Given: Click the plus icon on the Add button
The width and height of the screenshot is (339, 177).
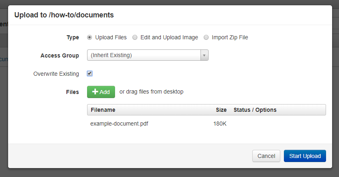Looking at the screenshot, I should [95, 92].
